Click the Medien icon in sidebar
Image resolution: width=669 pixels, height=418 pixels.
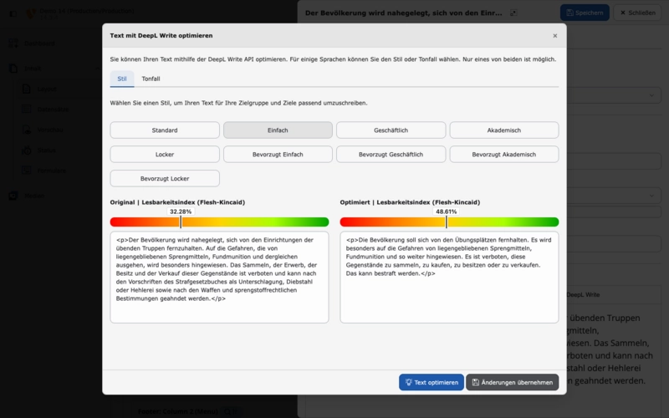(13, 196)
